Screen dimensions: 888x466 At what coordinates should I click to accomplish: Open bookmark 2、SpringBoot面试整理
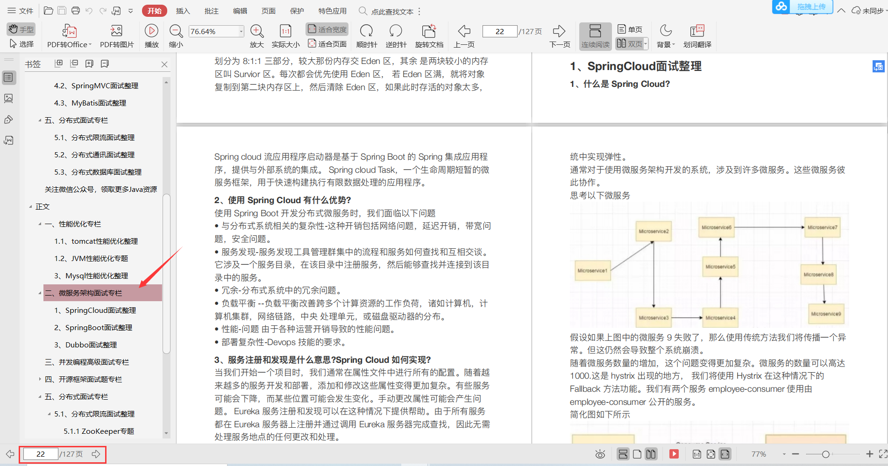click(93, 328)
